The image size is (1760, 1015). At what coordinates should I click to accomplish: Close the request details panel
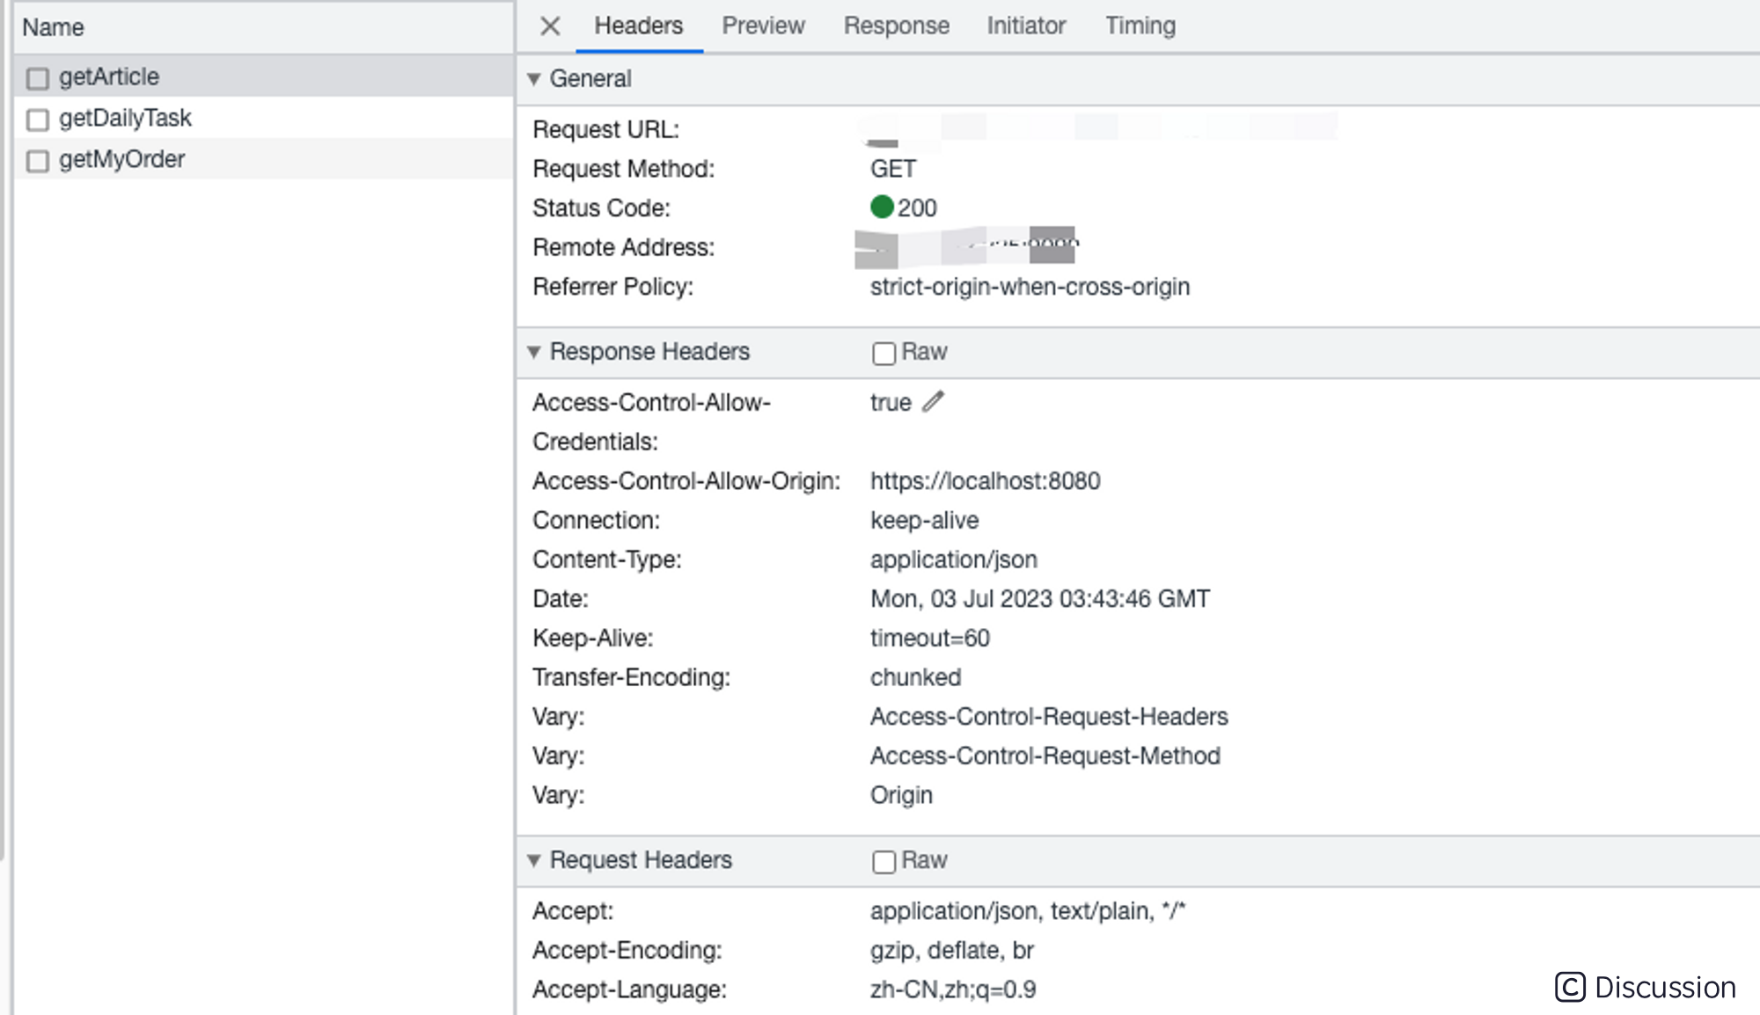(x=550, y=26)
